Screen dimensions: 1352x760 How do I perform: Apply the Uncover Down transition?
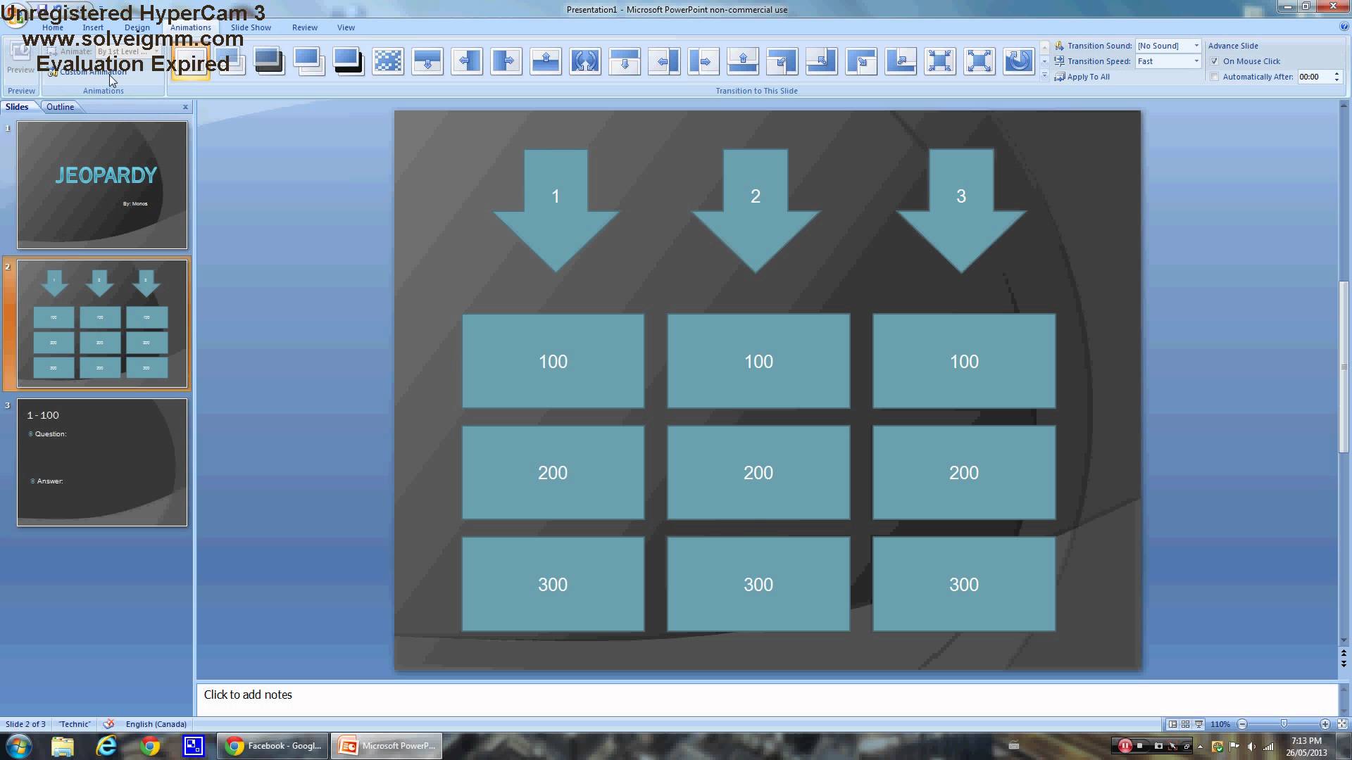coord(624,62)
